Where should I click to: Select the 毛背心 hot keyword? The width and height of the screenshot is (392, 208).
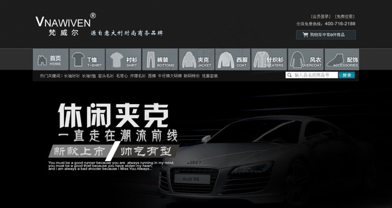point(122,76)
